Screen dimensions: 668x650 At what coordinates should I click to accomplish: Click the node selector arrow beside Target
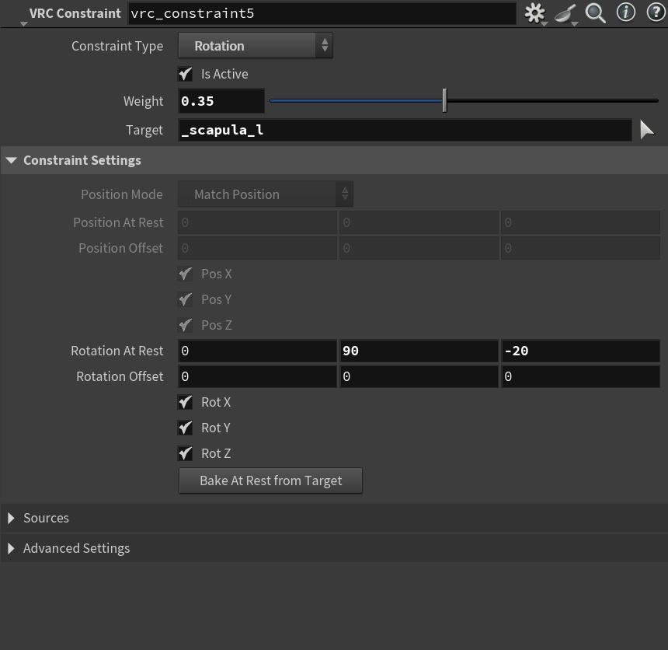coord(647,130)
